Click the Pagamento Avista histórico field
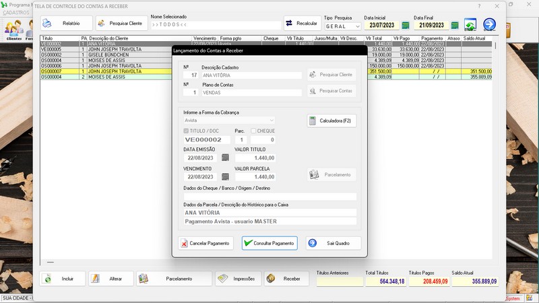This screenshot has height=303, width=539. 270,222
